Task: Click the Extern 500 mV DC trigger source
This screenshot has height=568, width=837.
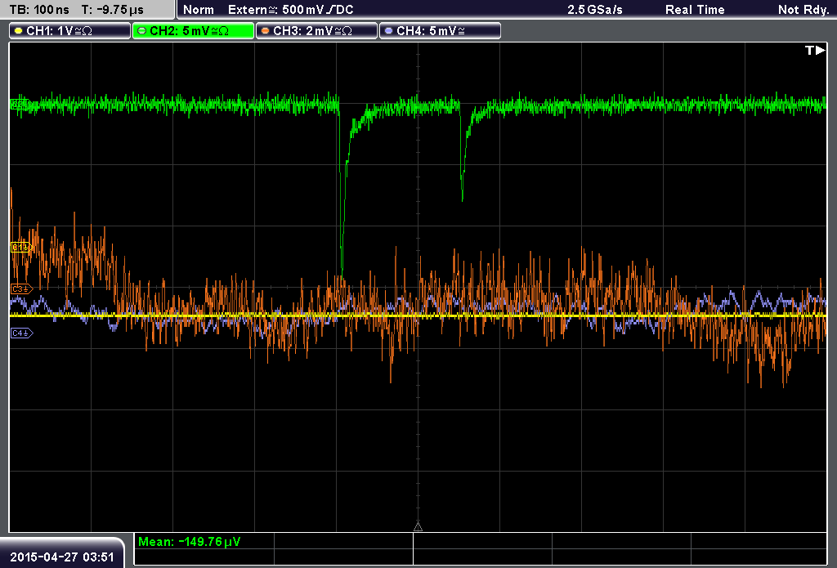Action: click(290, 10)
